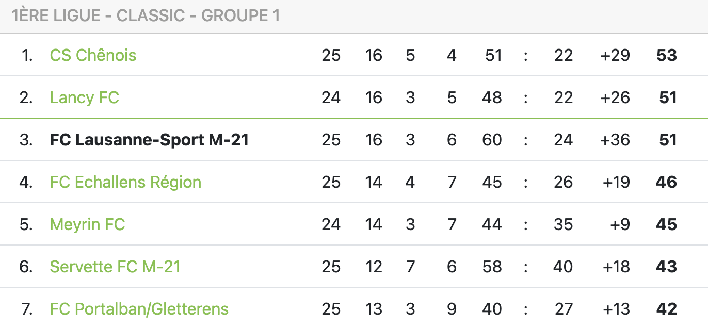Click Servette FC M-21 goals conceded 40
Screen dimensions: 708x327
563,267
